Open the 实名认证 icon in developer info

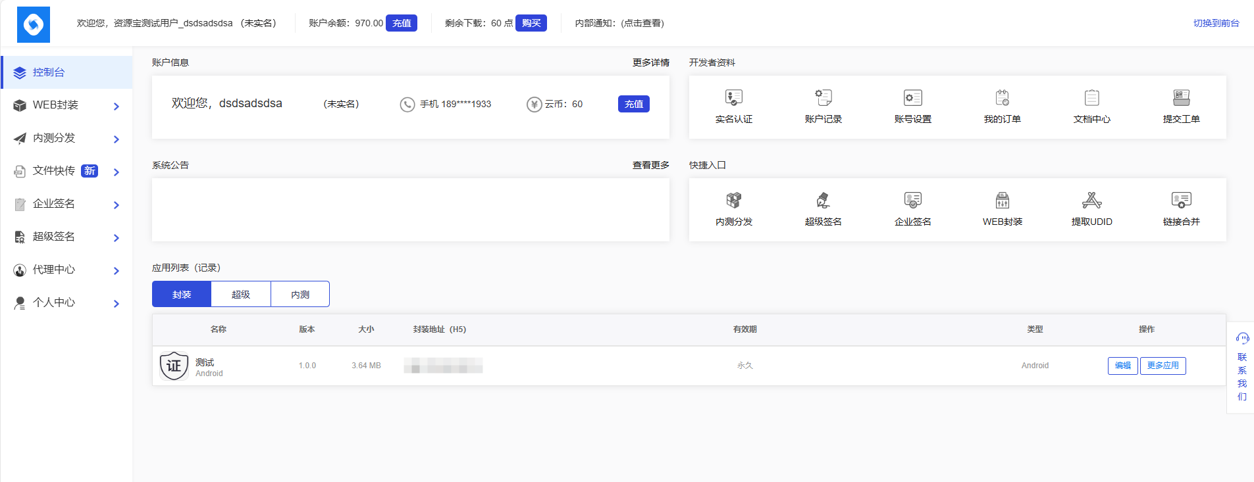tap(734, 98)
